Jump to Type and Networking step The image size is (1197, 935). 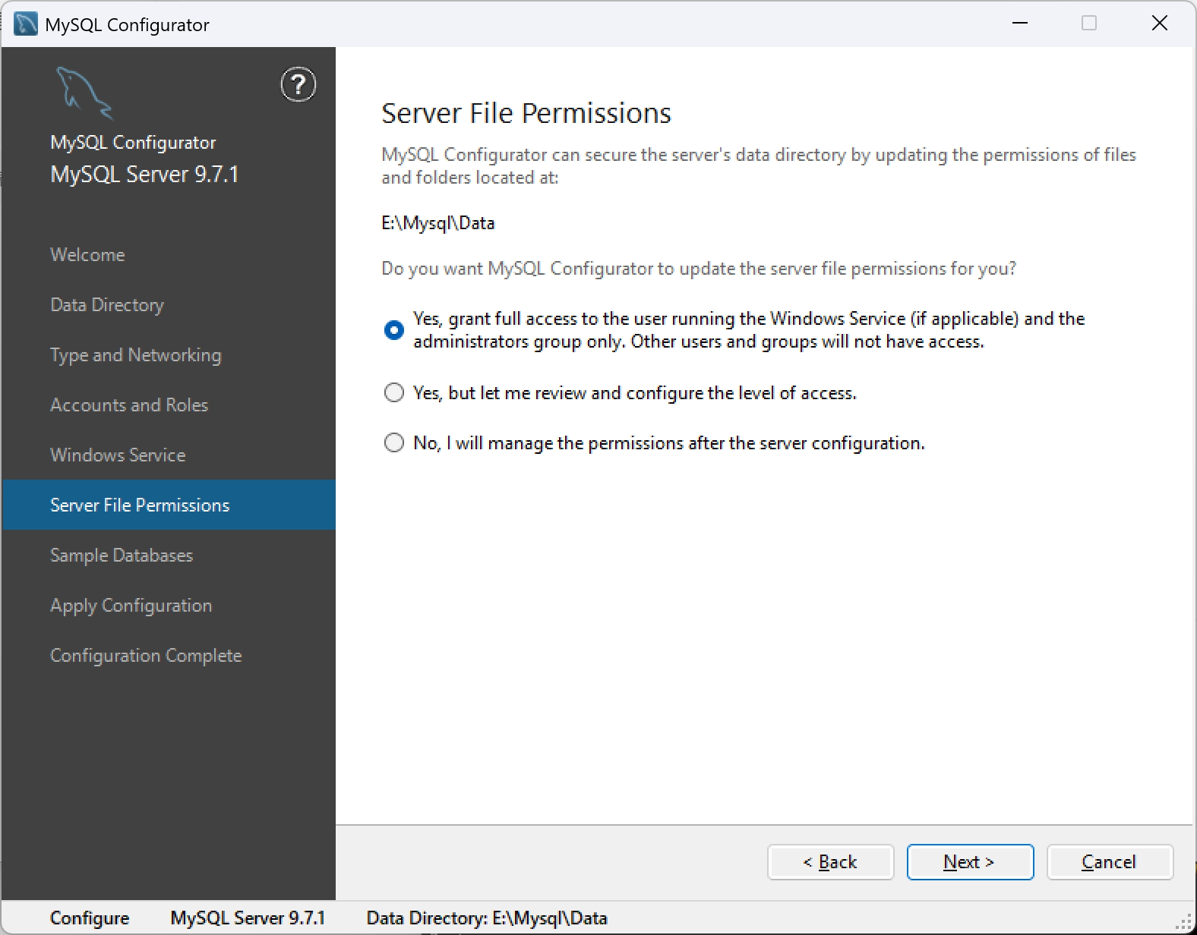coord(136,355)
